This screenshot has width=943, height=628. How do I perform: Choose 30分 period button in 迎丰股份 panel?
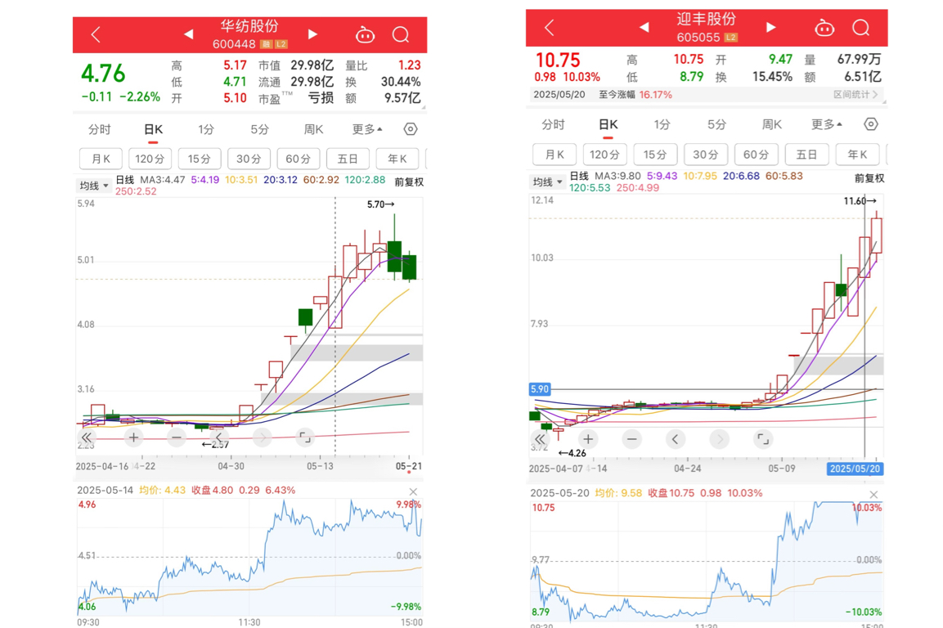[706, 155]
